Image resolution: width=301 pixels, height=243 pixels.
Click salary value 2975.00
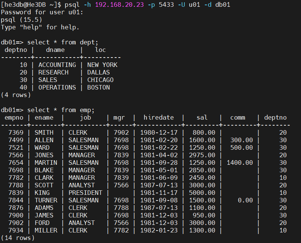click(202, 155)
